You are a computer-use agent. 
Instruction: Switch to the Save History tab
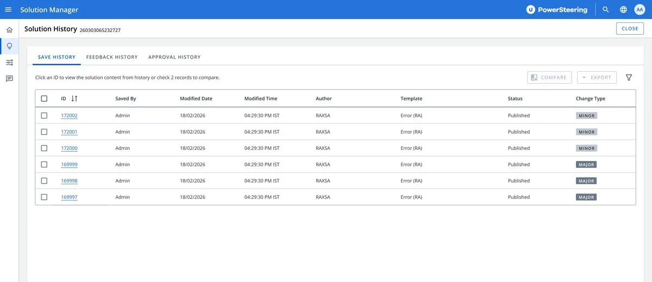(57, 57)
